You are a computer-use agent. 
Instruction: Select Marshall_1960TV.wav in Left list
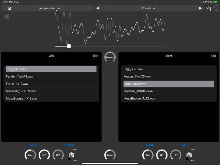coord(51,91)
